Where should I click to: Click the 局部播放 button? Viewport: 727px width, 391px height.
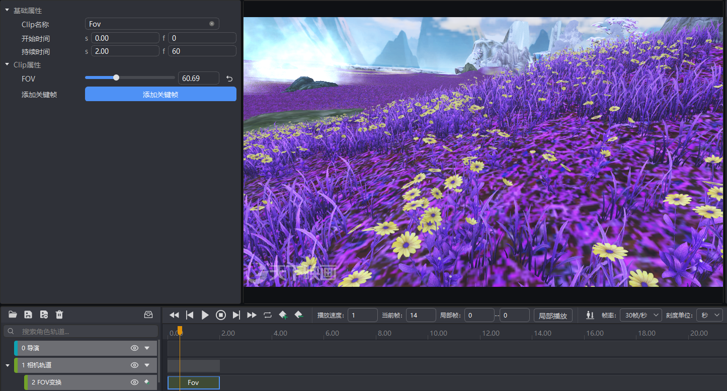[553, 316]
